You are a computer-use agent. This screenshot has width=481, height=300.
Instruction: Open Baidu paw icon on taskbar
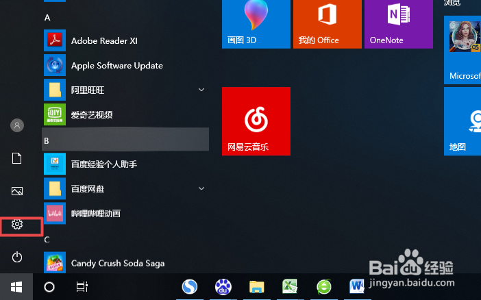pos(223,287)
